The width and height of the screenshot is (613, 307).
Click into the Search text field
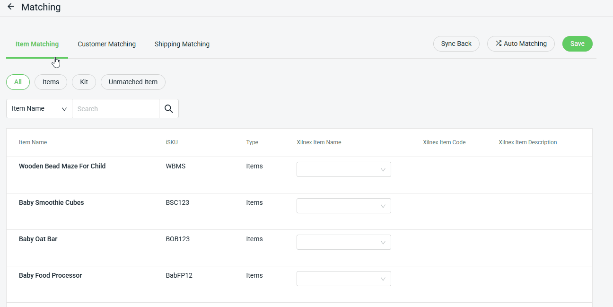click(x=115, y=109)
